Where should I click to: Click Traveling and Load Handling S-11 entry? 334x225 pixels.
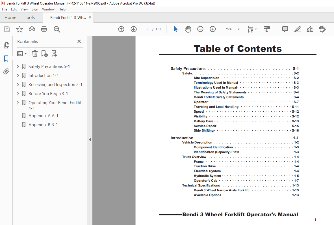point(246,107)
